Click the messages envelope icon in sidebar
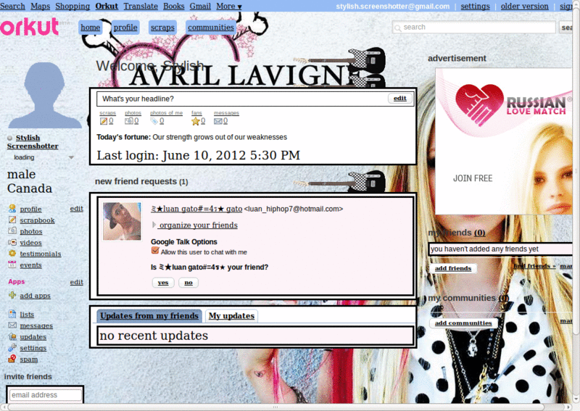The width and height of the screenshot is (580, 411). 12,325
